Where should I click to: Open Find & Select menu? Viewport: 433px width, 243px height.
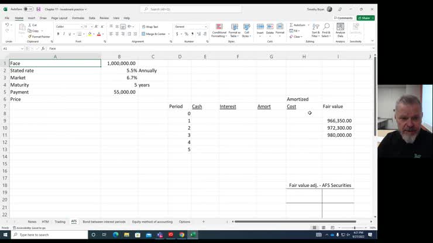(326, 30)
